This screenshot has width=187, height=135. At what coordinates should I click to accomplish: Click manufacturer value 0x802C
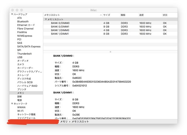tap(77, 78)
